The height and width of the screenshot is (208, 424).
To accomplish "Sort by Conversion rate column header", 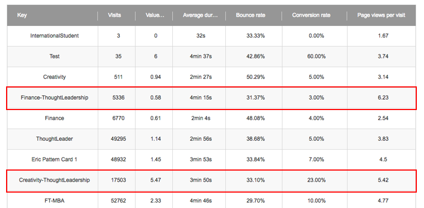I will 311,15.
